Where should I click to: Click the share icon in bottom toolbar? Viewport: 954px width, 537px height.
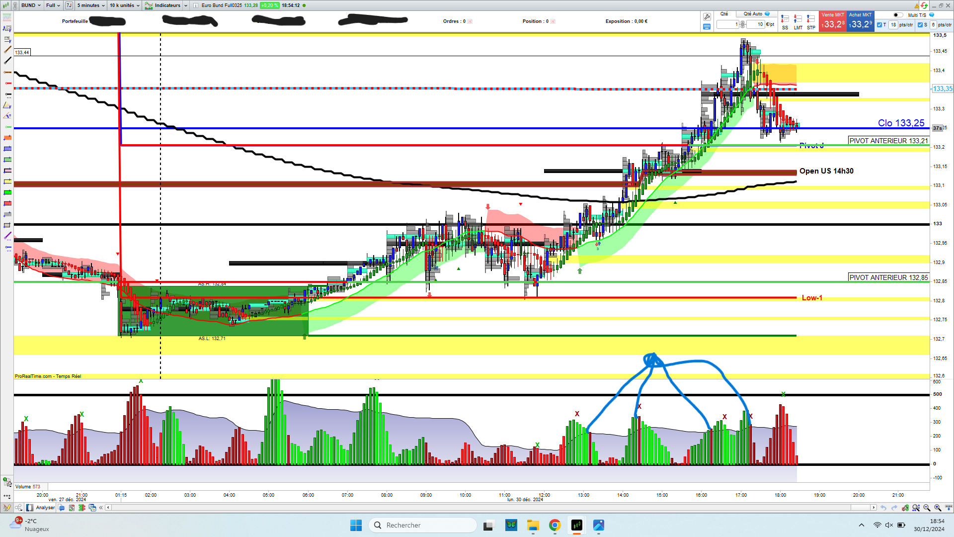tap(18, 508)
